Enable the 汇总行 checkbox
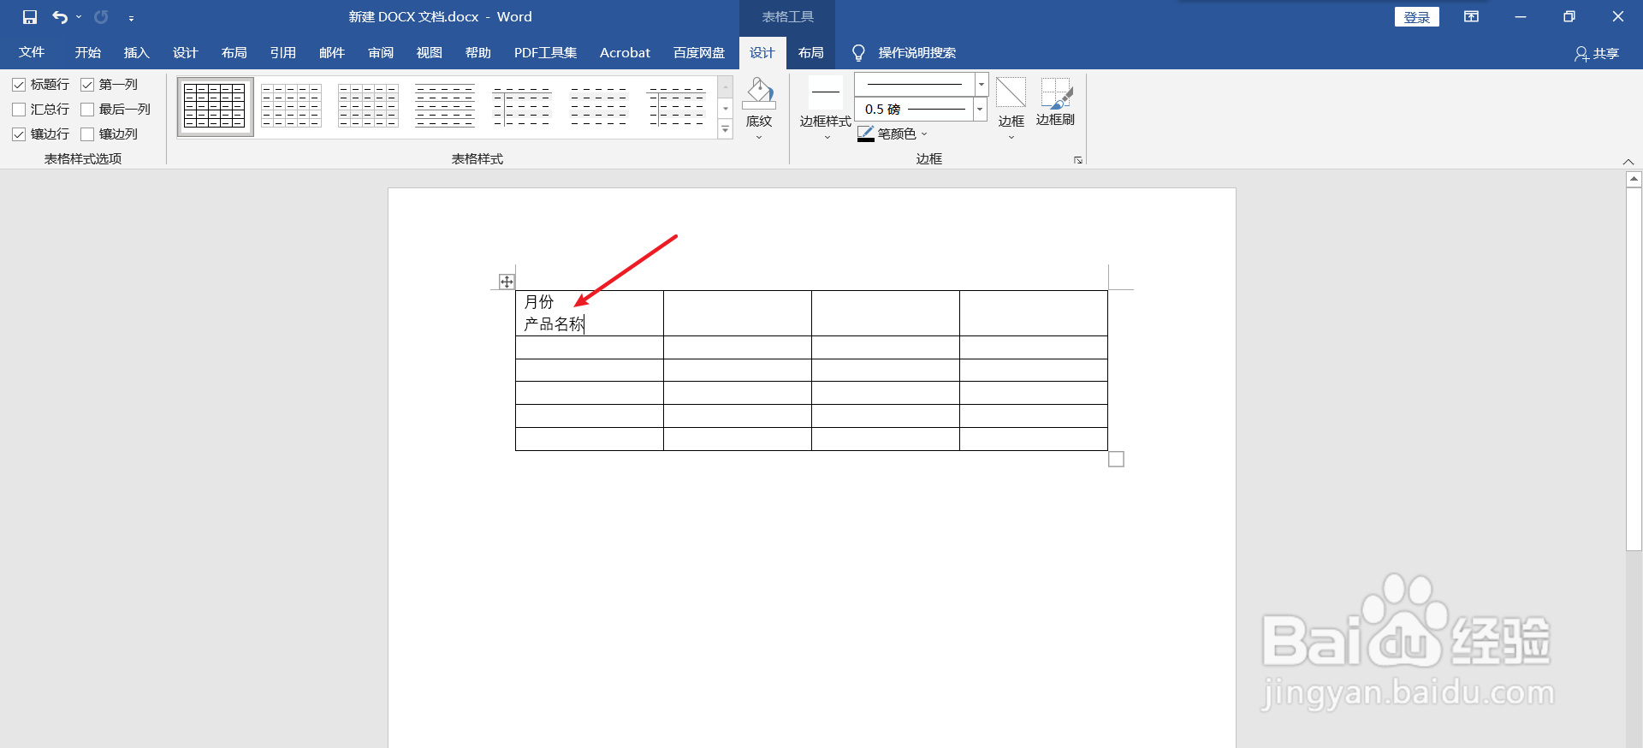1643x748 pixels. pos(19,110)
